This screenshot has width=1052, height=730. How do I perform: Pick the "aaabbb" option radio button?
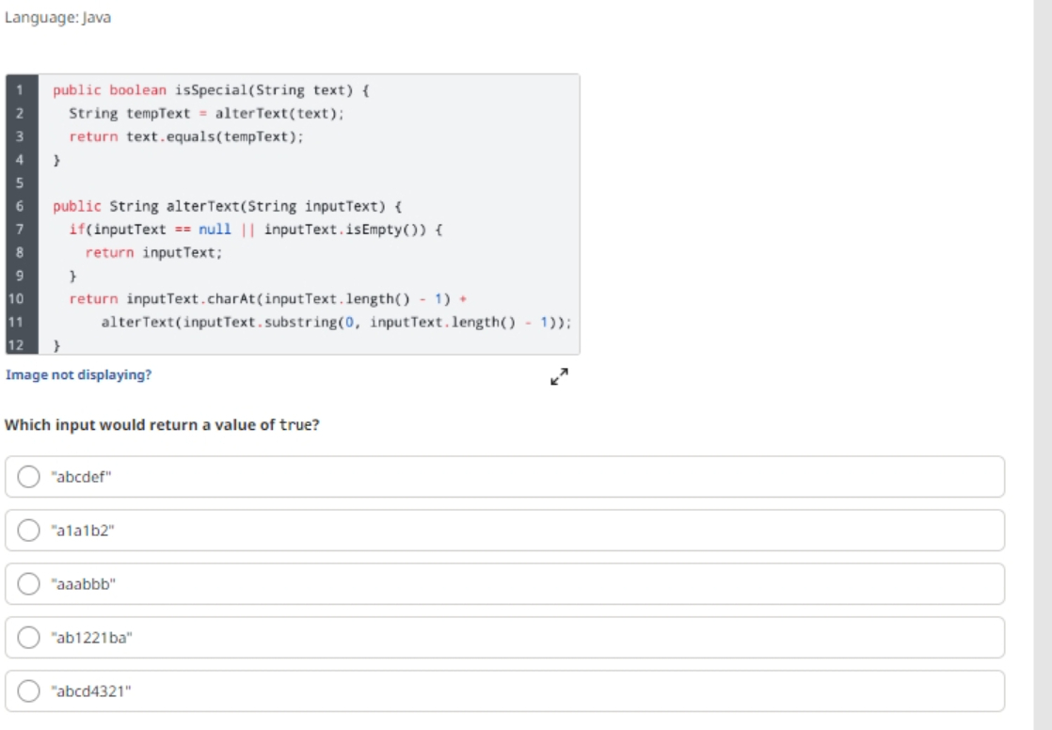(x=28, y=584)
